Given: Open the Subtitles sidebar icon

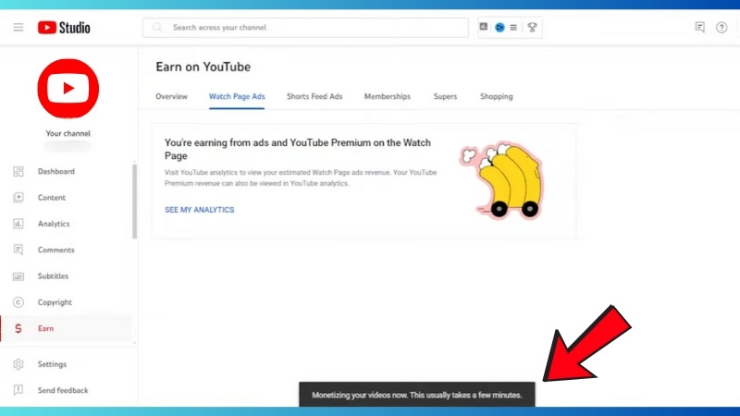Looking at the screenshot, I should point(18,276).
